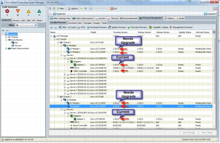This screenshot has height=143, width=220.
Task: Select FEX in the navigation tree
Action: pyautogui.click(x=15, y=43)
